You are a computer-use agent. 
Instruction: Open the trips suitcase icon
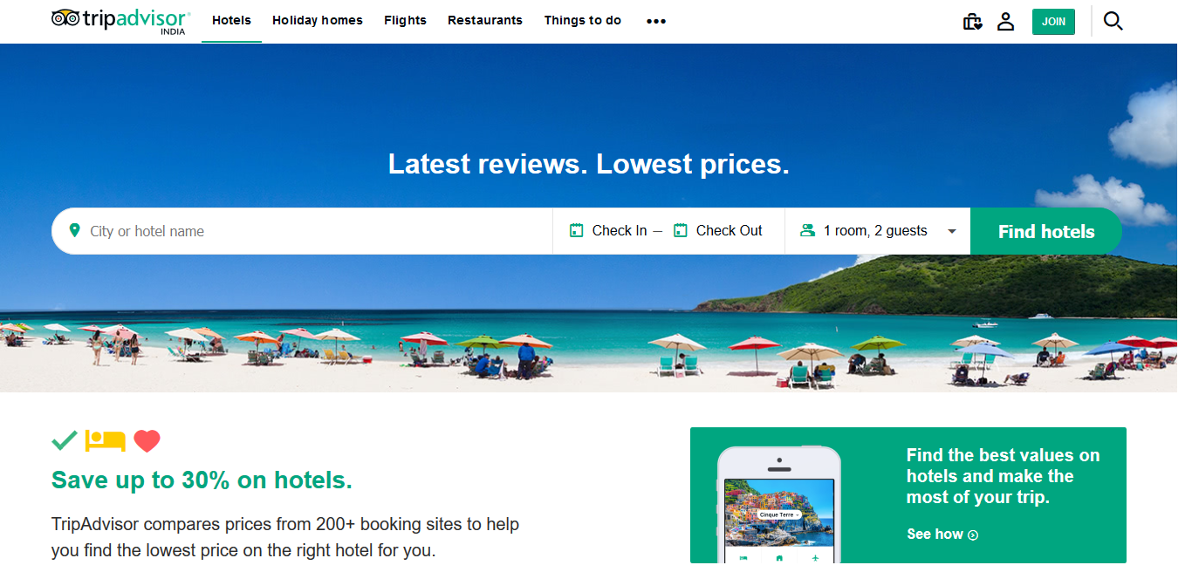[x=972, y=21]
